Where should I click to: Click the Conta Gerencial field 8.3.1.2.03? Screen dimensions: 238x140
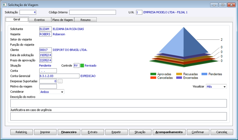coord(59,76)
